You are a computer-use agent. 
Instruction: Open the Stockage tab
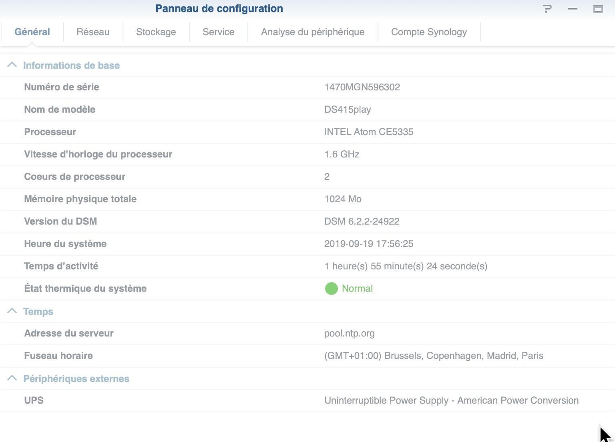(156, 32)
